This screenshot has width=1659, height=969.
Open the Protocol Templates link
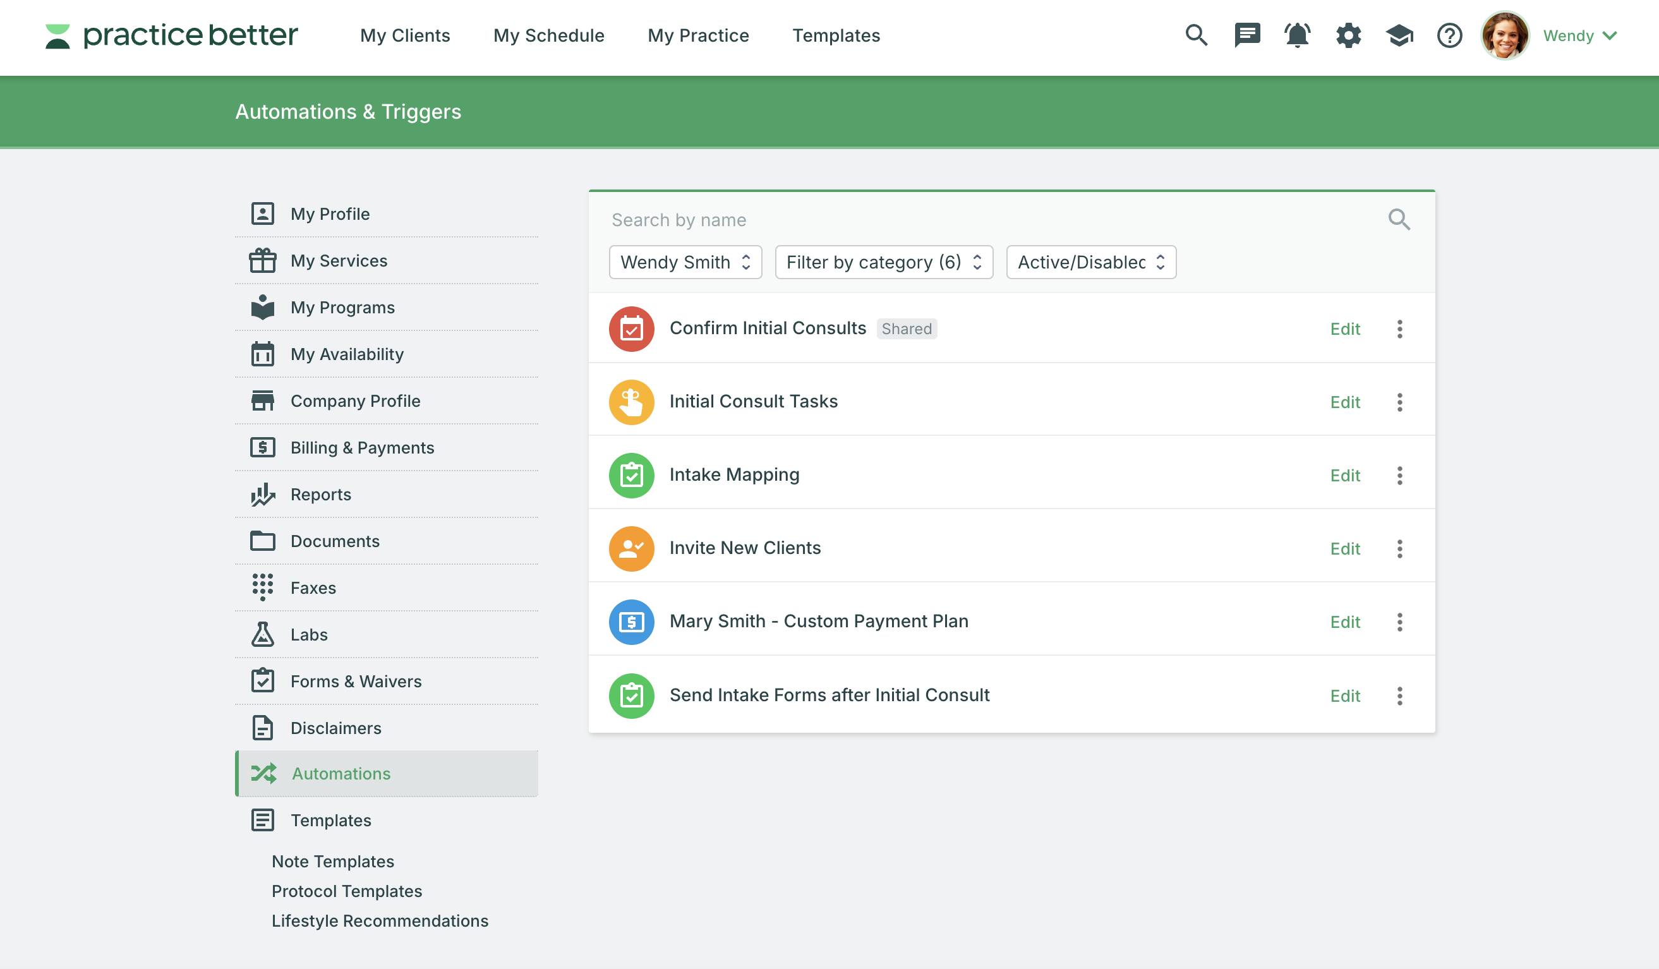[346, 891]
